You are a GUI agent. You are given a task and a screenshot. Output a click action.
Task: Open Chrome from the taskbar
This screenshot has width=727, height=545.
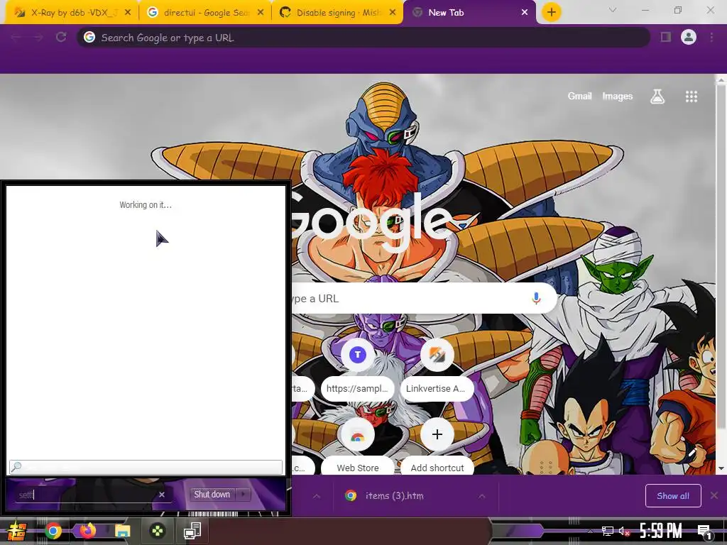click(x=53, y=531)
